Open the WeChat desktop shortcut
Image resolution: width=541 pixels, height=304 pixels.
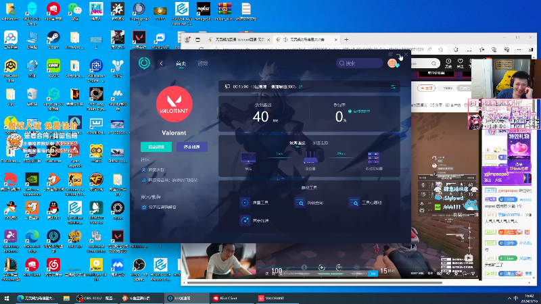click(x=75, y=11)
